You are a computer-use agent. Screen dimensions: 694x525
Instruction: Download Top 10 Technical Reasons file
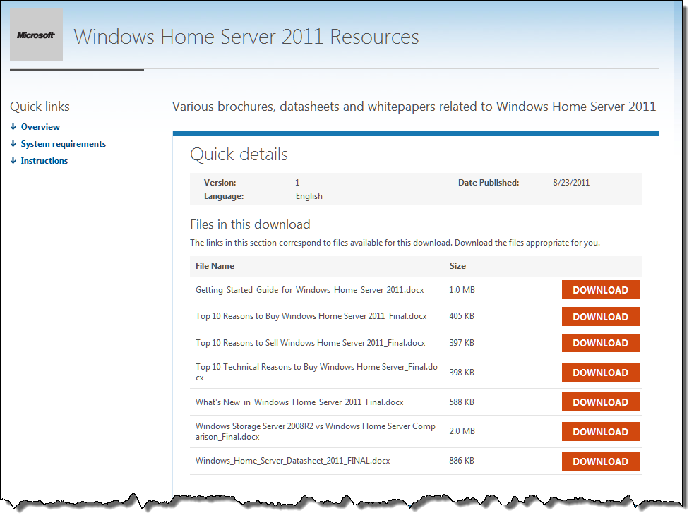601,373
